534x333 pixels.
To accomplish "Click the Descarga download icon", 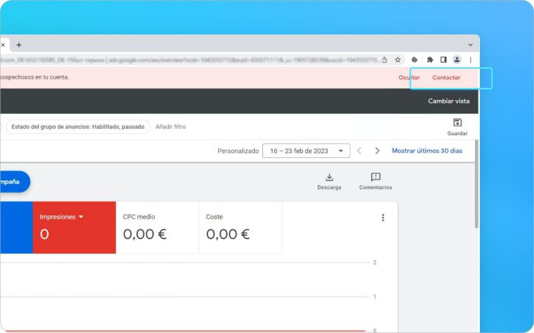I will pos(329,177).
